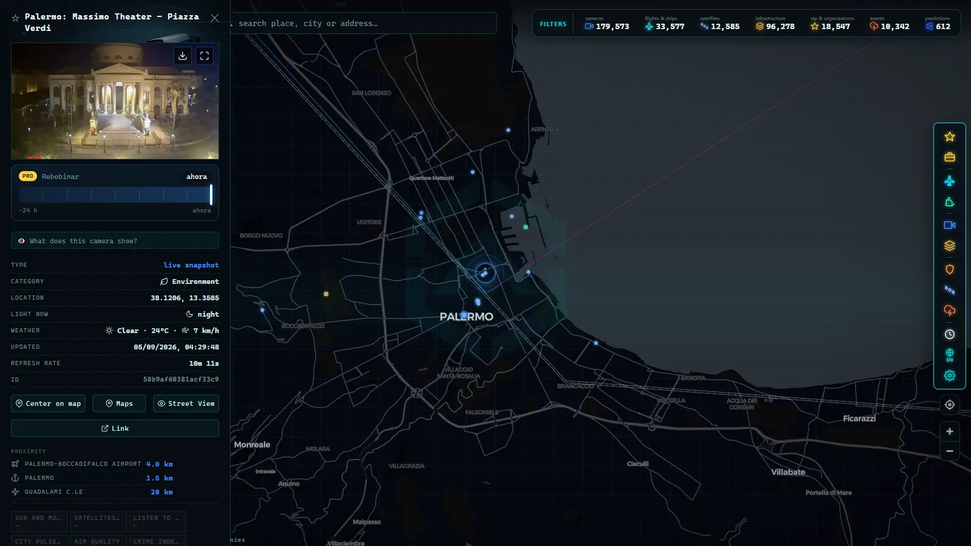Viewport: 971px width, 546px height.
Task: Favorite this camera with the star icon
Action: [16, 18]
